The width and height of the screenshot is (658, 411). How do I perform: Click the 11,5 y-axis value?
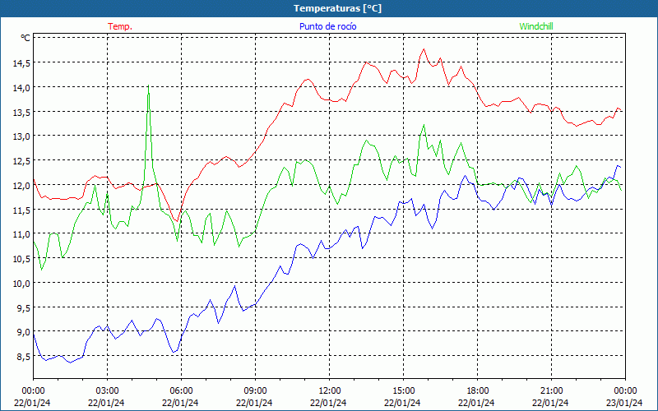(x=21, y=210)
